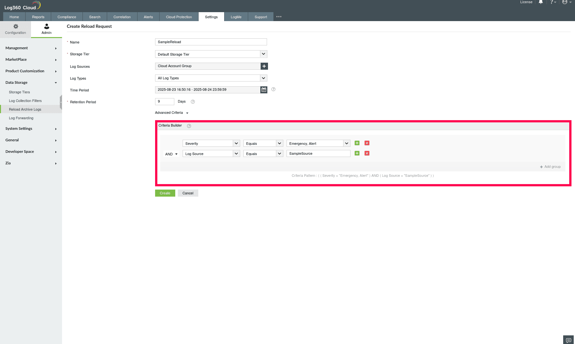Open the LogMe tab
This screenshot has width=575, height=344.
click(236, 17)
